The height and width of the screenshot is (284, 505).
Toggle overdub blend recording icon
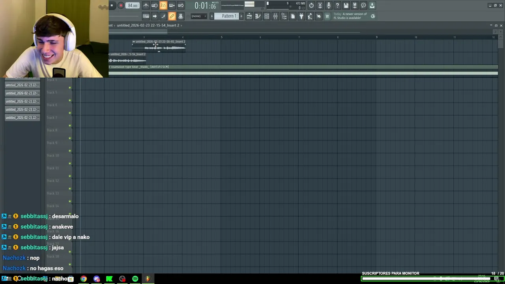tap(172, 6)
